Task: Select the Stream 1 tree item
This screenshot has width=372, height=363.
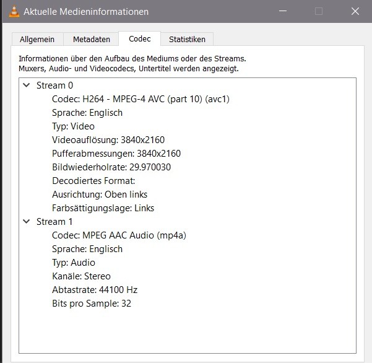Action: (54, 222)
